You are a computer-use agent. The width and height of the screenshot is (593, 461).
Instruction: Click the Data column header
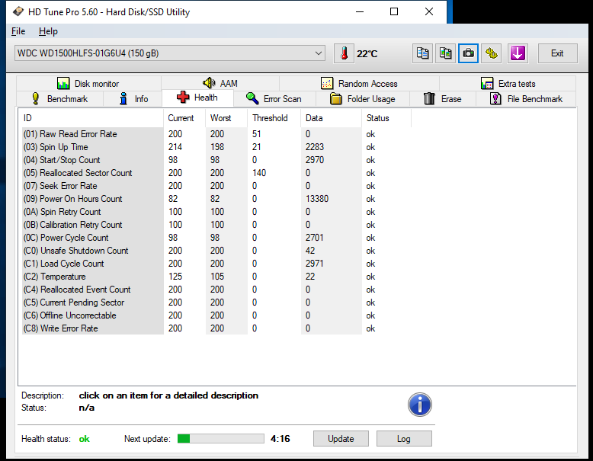click(x=331, y=118)
